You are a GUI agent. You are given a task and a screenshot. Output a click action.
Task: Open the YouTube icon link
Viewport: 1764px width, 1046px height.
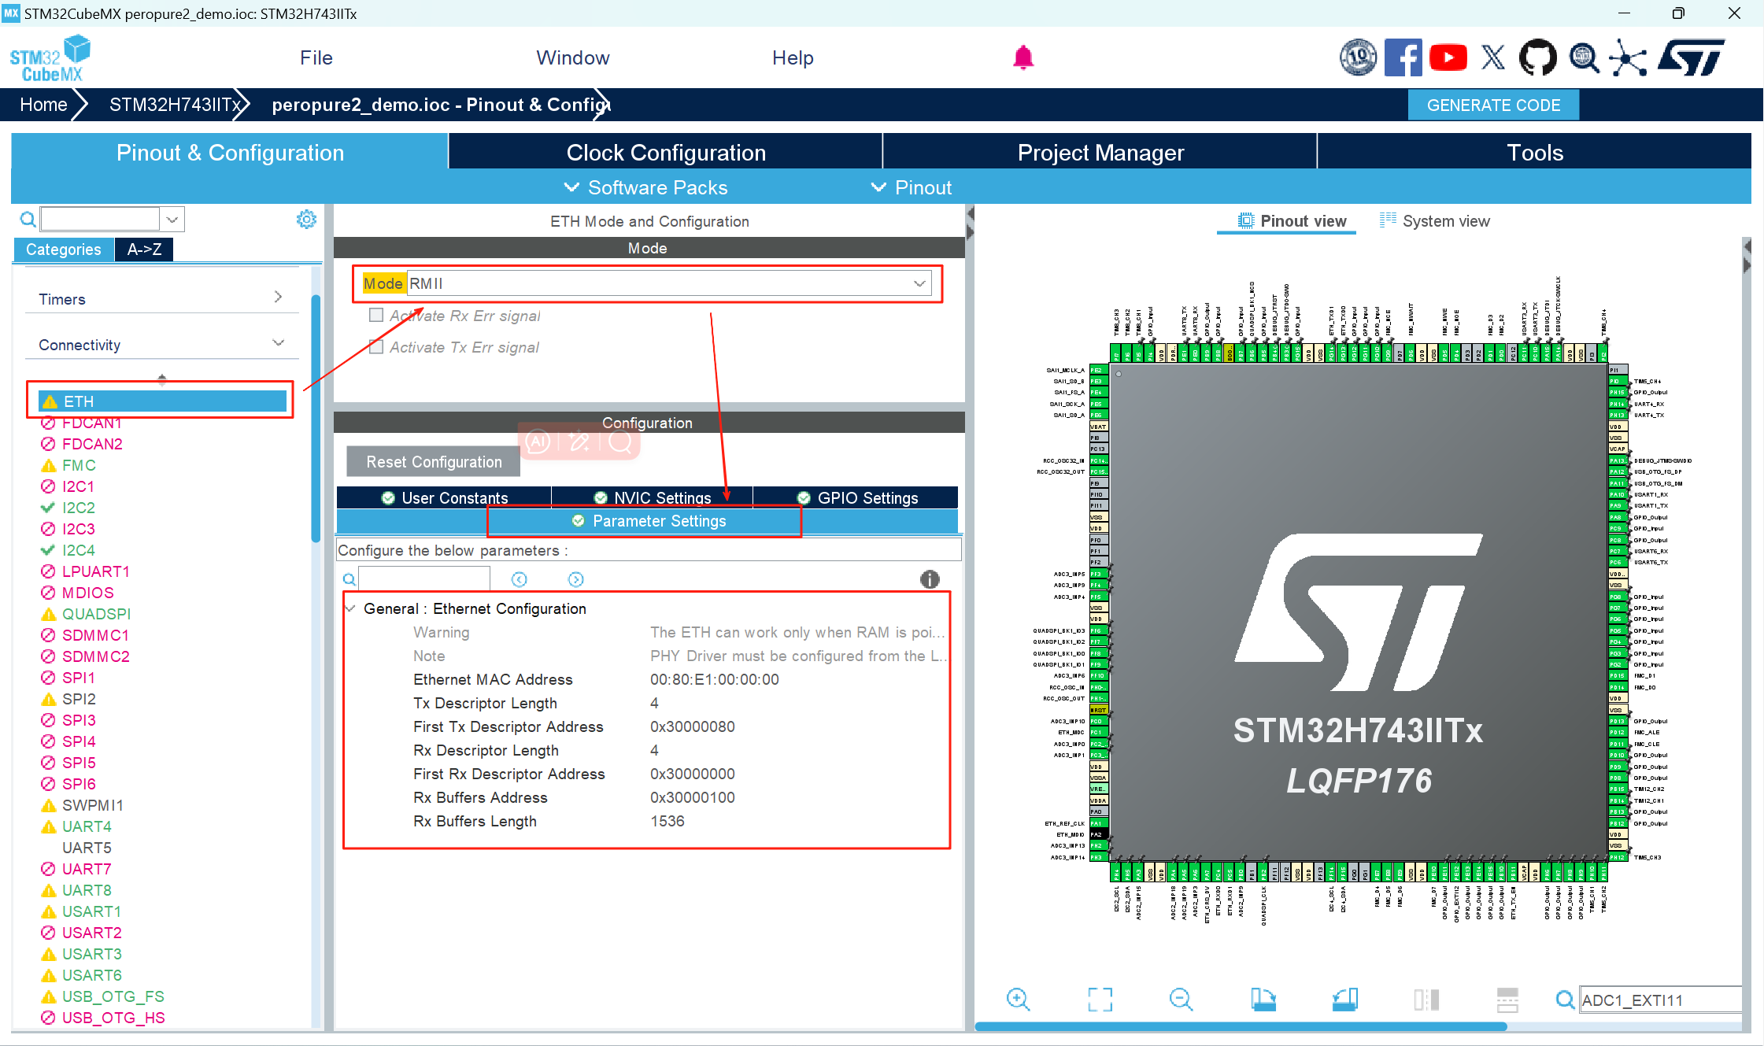tap(1448, 57)
